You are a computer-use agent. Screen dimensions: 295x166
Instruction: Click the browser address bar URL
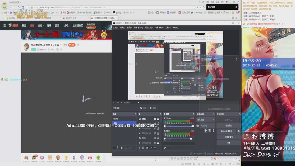point(70,7)
